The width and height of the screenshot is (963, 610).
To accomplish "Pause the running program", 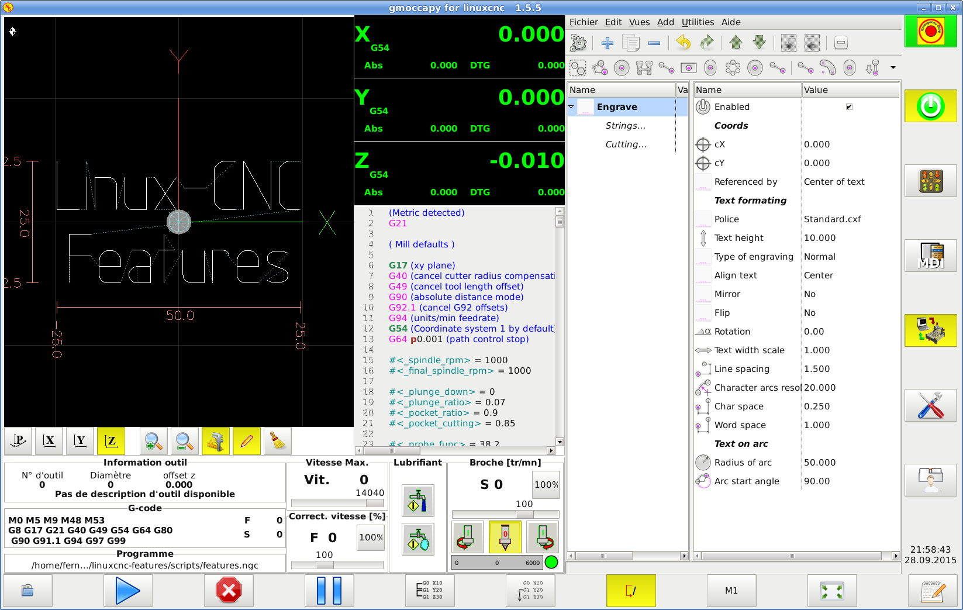I will click(329, 591).
